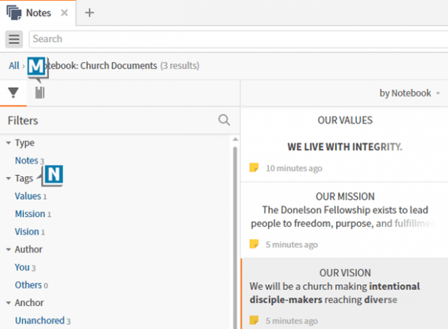This screenshot has height=329, width=448.
Task: Click the filter funnel icon tab
Action: click(13, 93)
